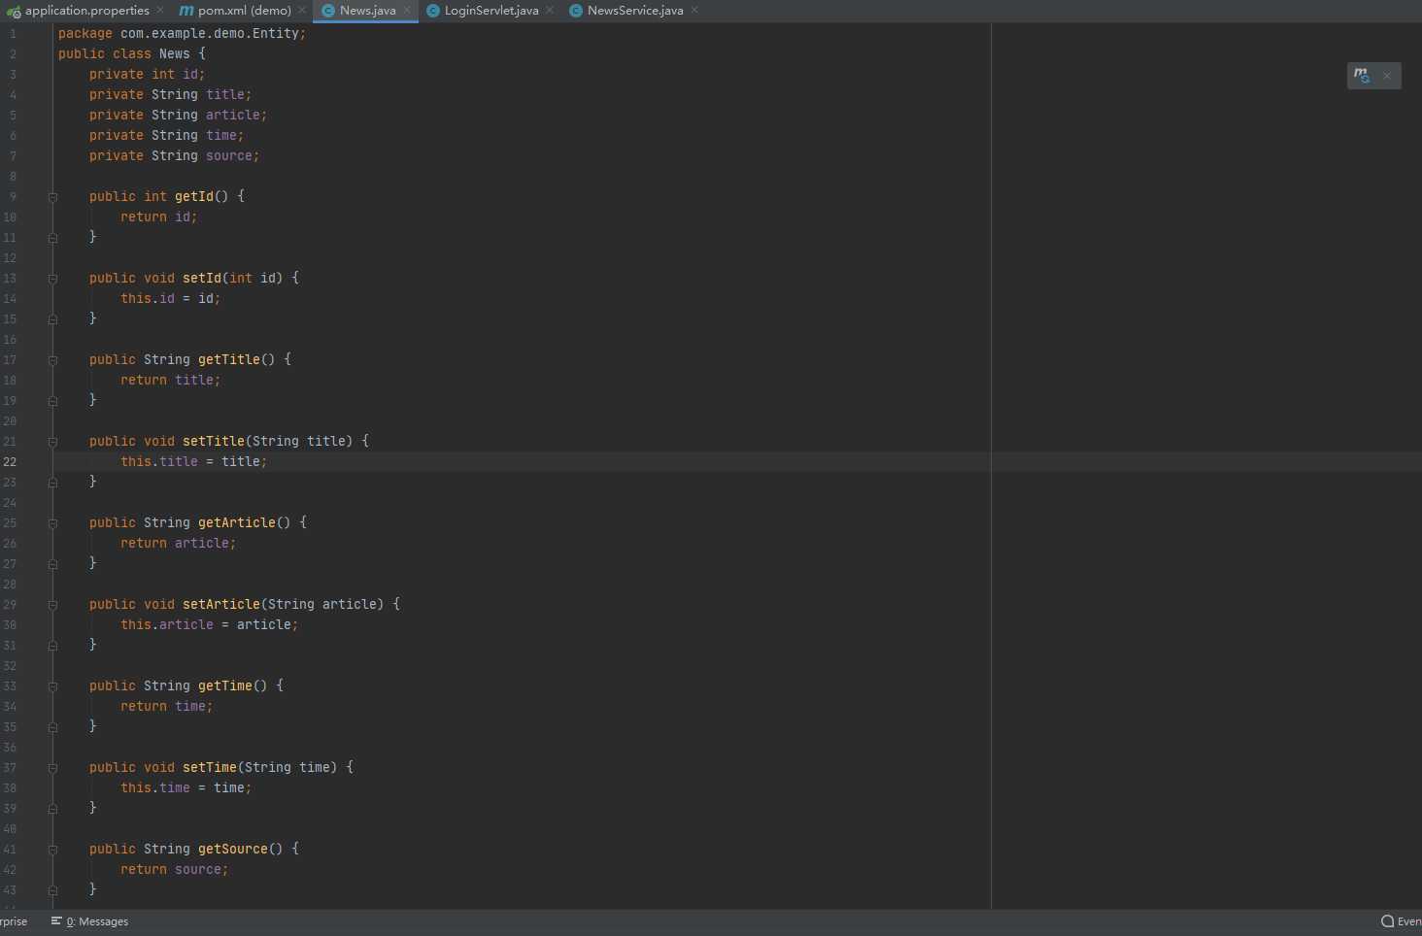This screenshot has height=936, width=1422.
Task: Open the LoginServlet.java tab
Action: point(491,11)
